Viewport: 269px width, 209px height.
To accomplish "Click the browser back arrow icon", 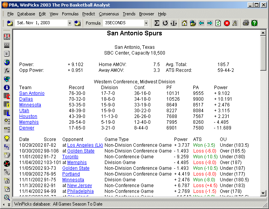I will 201,23.
